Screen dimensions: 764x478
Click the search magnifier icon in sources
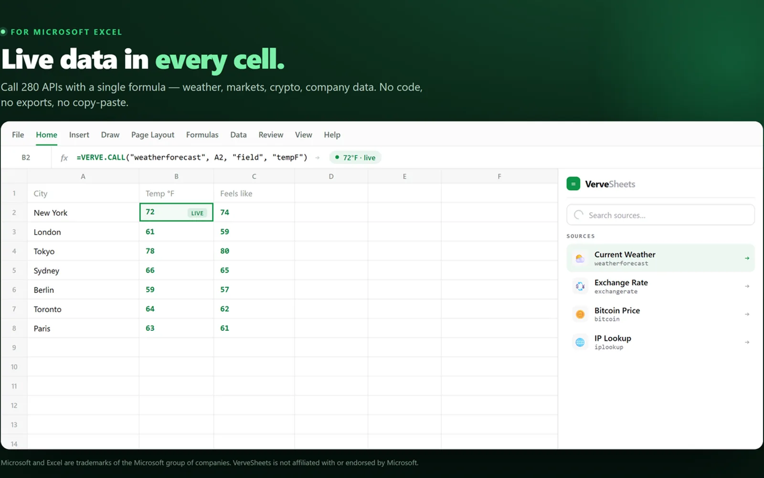(578, 215)
